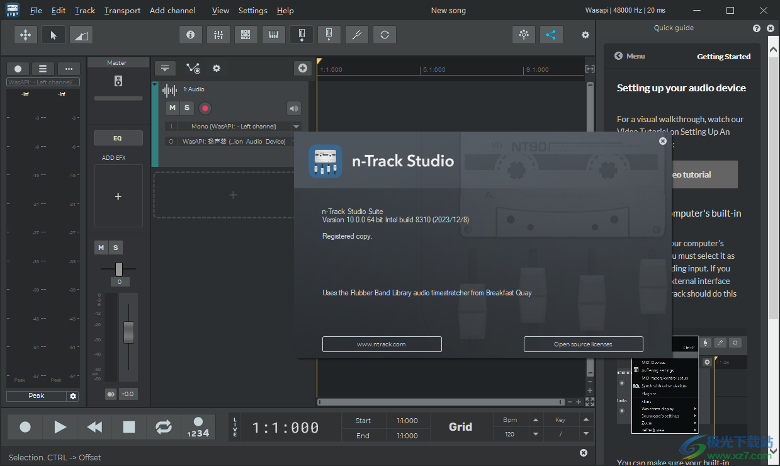
Task: Select the arrow selection tool
Action: [x=54, y=35]
